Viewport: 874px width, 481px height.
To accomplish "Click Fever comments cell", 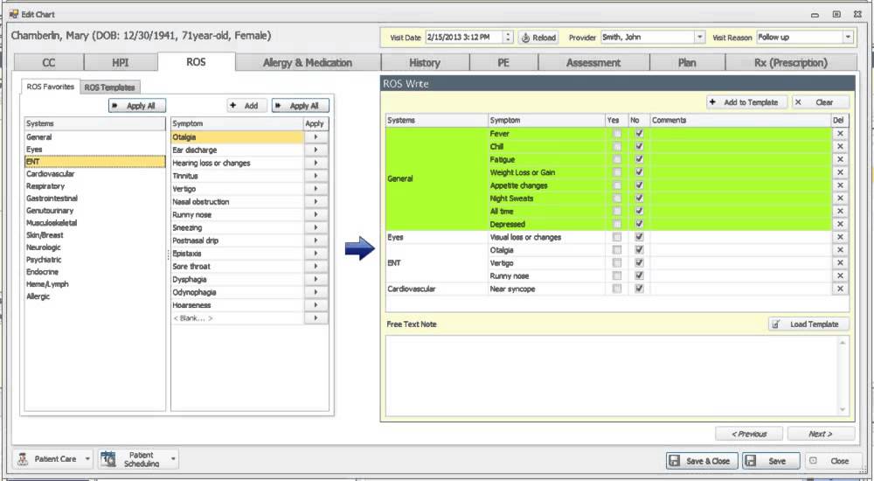I will [741, 133].
